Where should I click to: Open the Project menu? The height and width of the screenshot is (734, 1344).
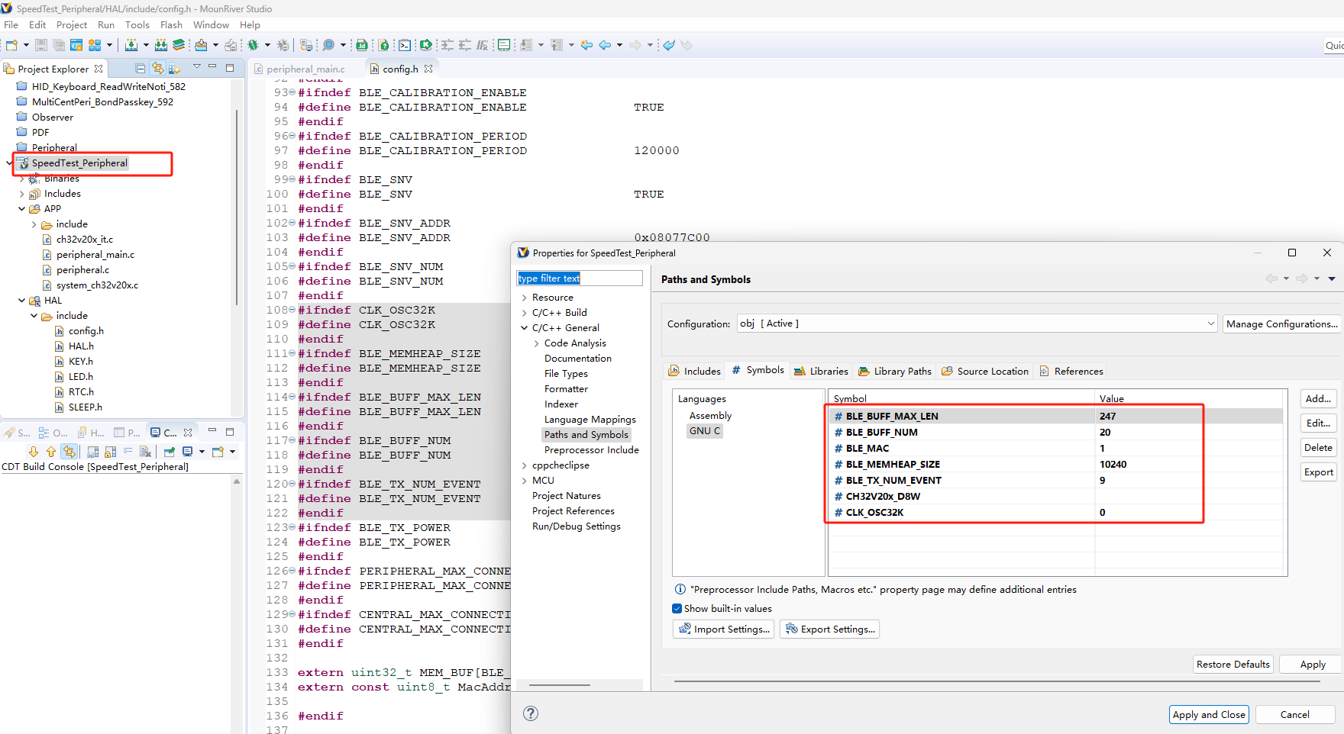[72, 25]
